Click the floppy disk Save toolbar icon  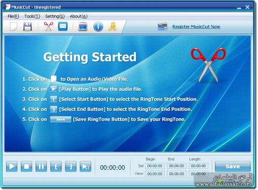[28, 27]
